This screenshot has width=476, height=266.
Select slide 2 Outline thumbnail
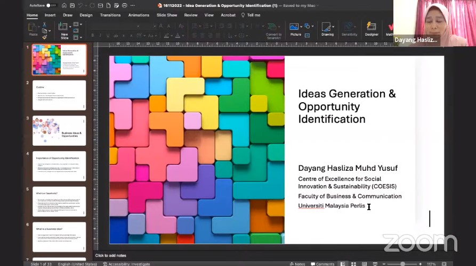click(x=59, y=95)
